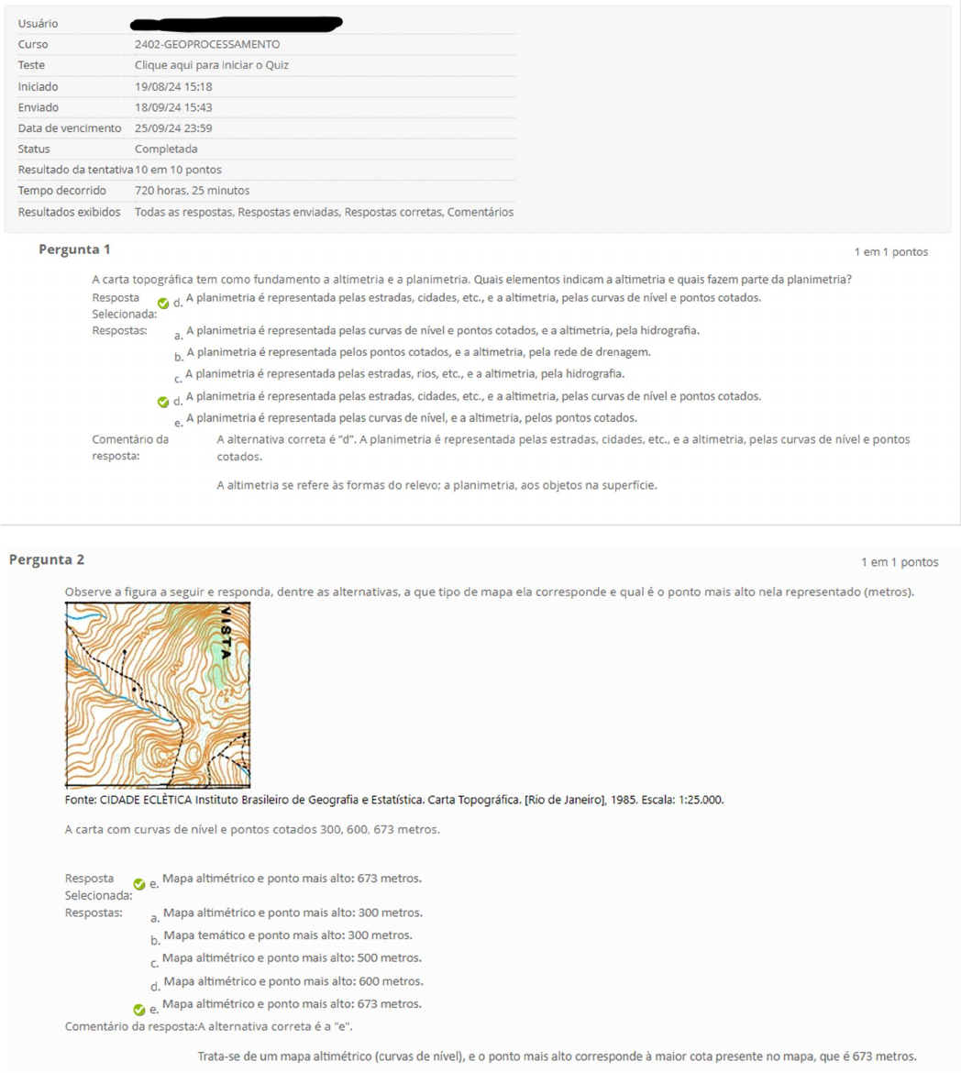Click green checkmark beside Pergunta 1 selected answer
This screenshot has width=961, height=1073.
coord(163,303)
